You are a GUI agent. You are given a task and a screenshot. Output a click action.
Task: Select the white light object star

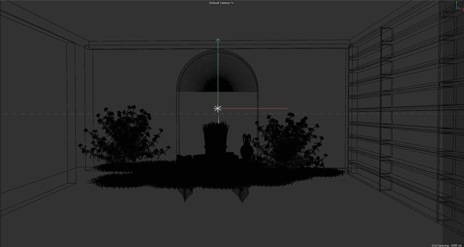[x=218, y=109]
